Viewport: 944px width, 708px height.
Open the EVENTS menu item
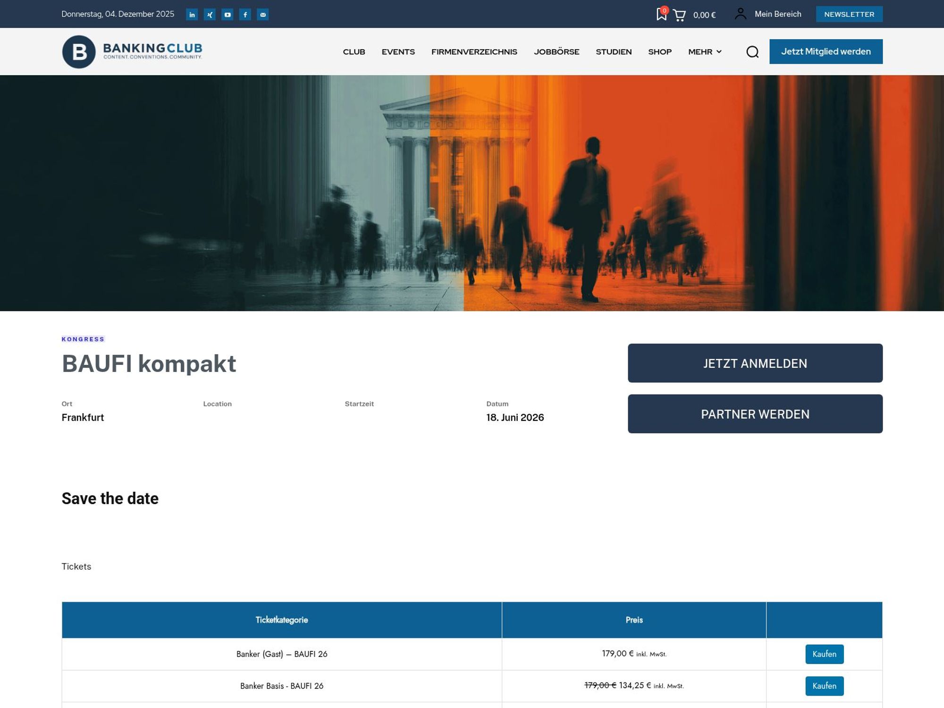point(398,52)
